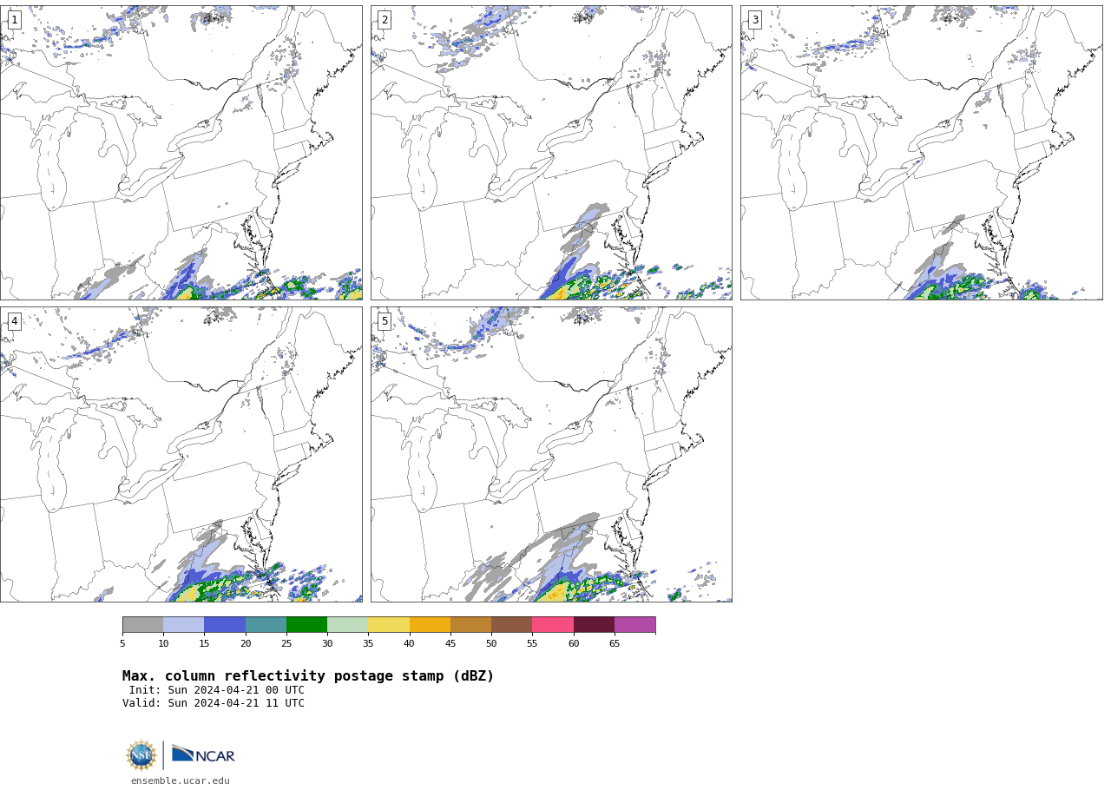This screenshot has width=1111, height=790.
Task: Click the ensemble.ucar.edu text
Action: point(181,780)
